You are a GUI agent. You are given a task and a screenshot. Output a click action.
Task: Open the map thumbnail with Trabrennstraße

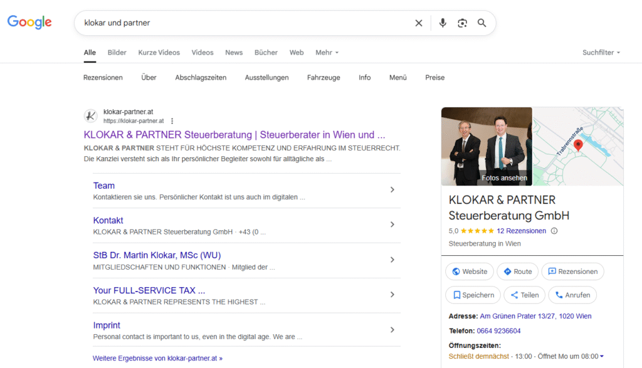click(578, 147)
